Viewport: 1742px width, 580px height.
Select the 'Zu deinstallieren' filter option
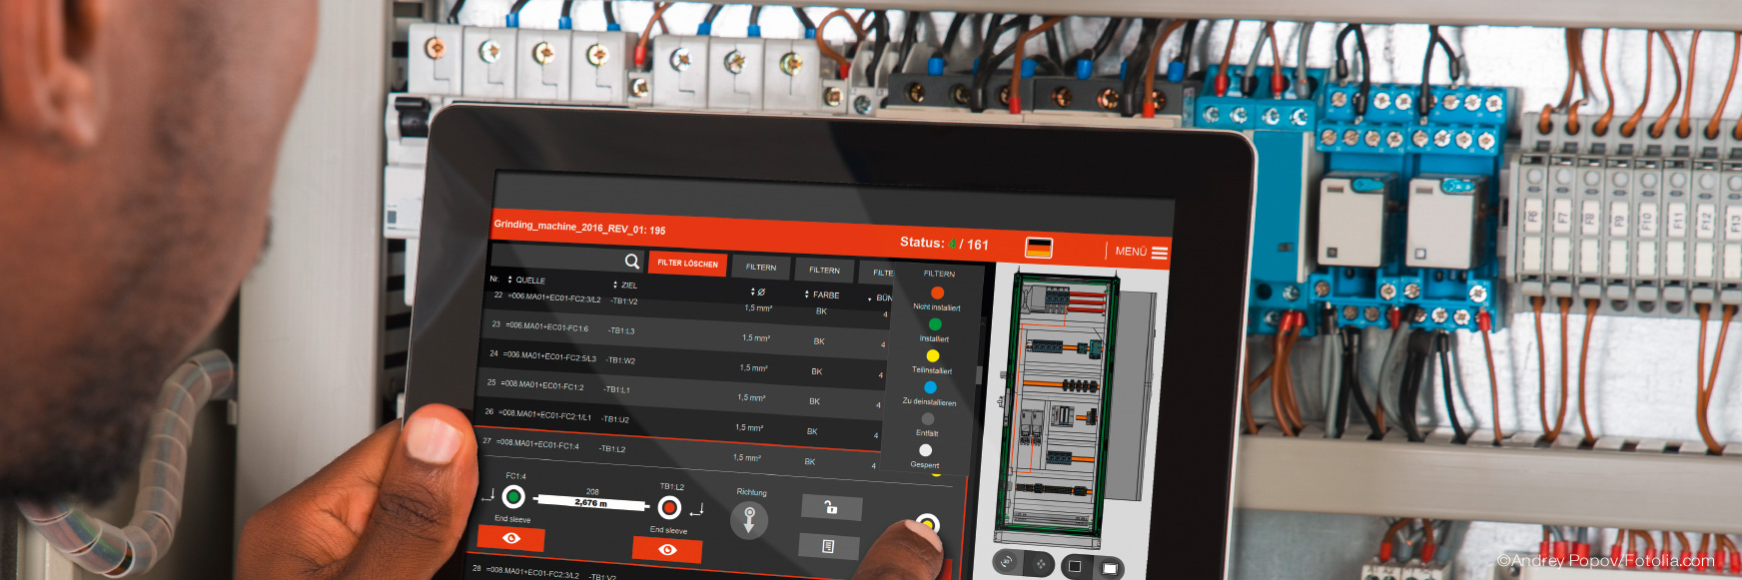pos(930,393)
